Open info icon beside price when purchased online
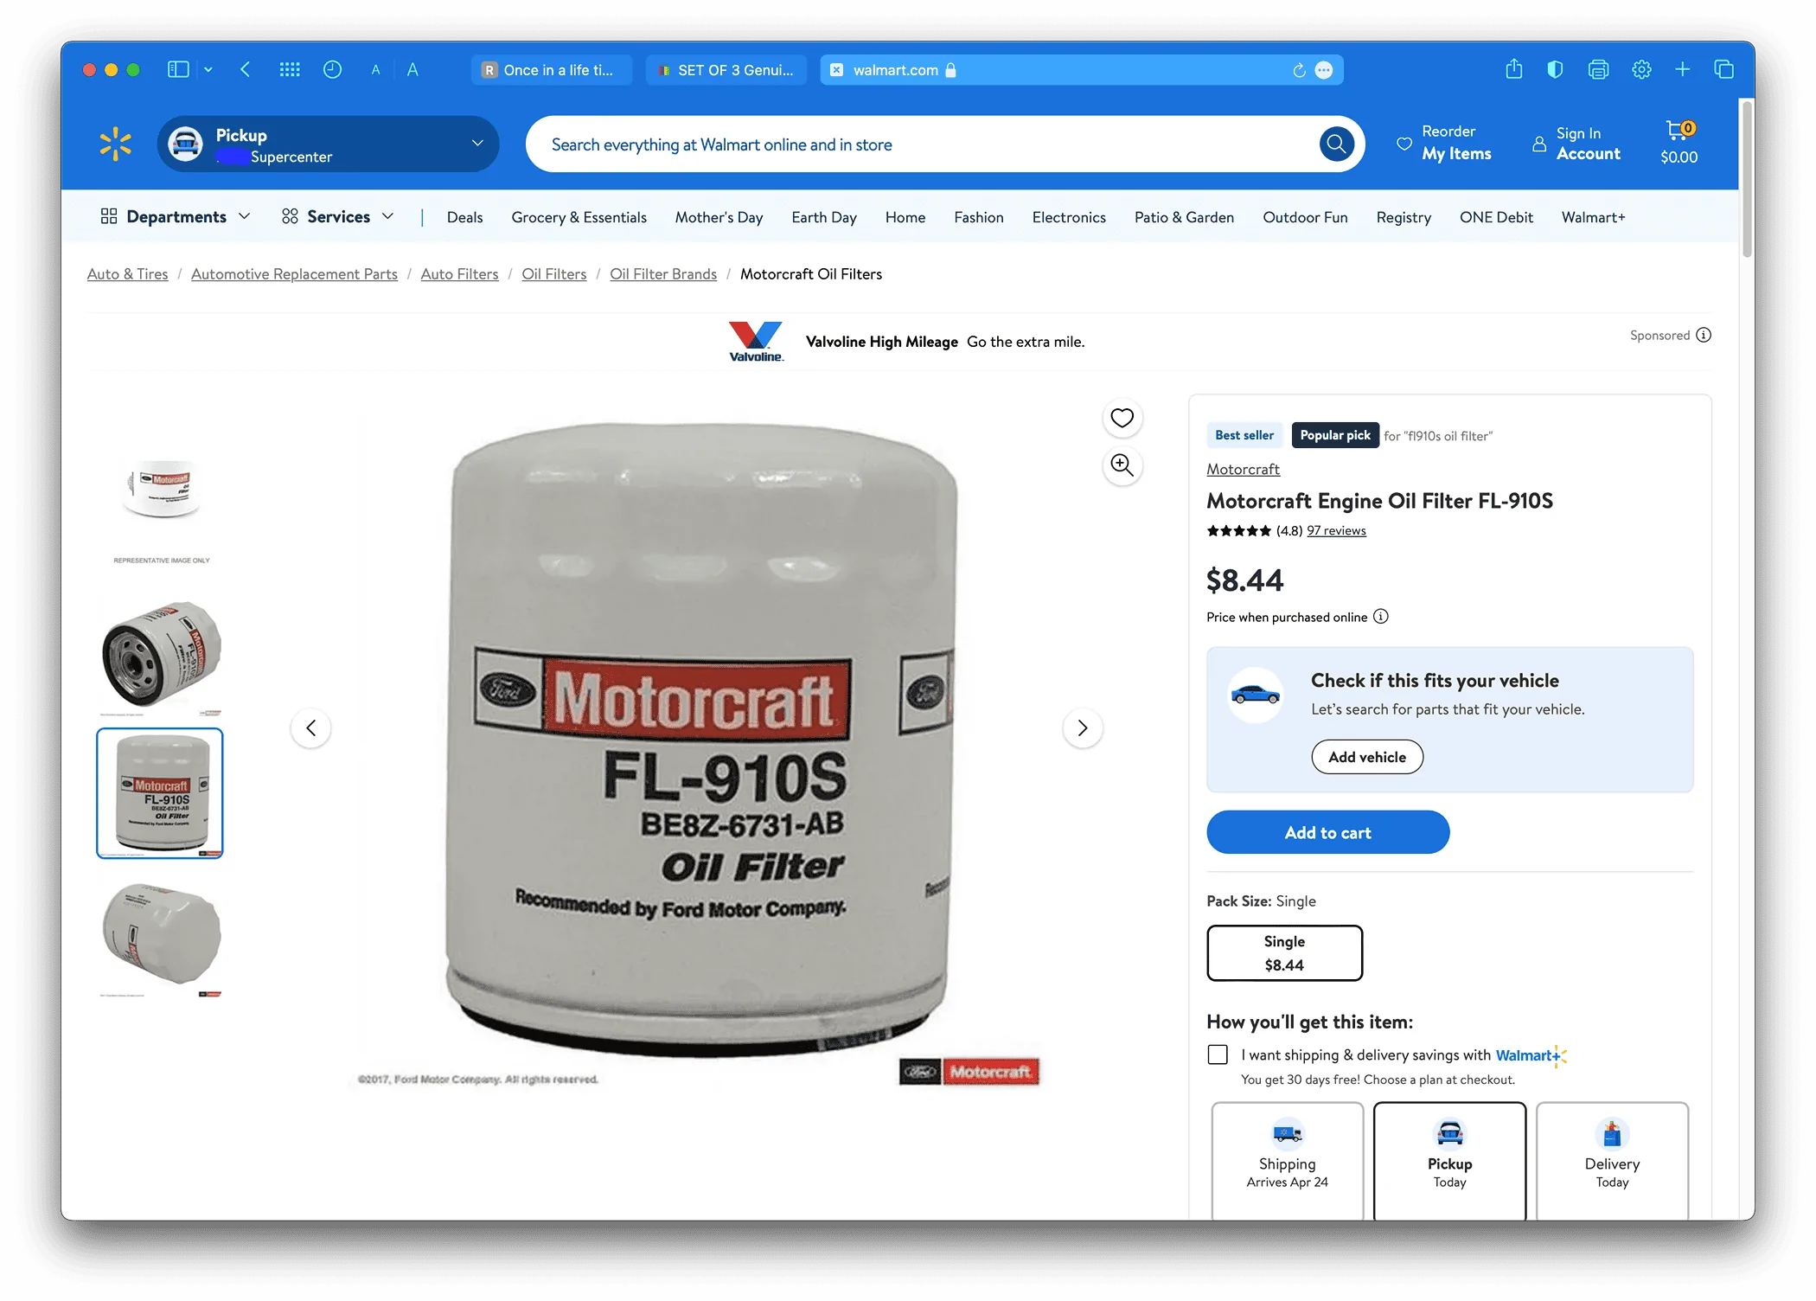 (1381, 617)
